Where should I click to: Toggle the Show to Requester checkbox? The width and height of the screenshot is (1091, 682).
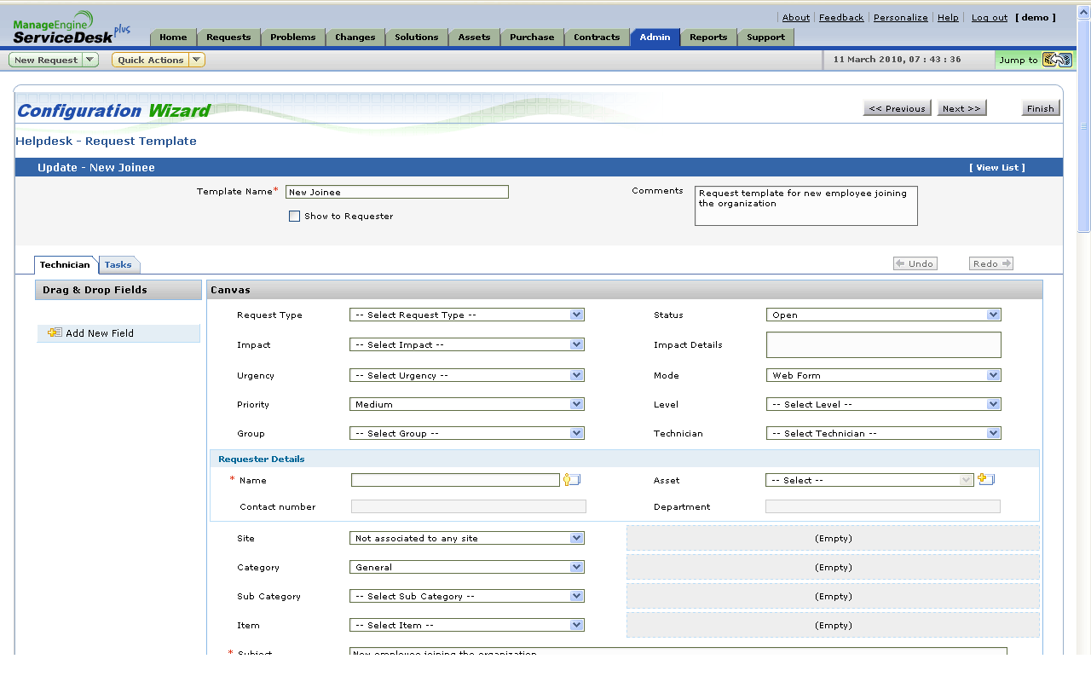[x=295, y=217]
